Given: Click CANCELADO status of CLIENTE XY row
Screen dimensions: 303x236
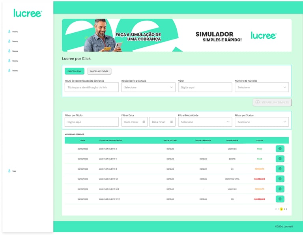Looking at the screenshot, I should click(260, 179).
